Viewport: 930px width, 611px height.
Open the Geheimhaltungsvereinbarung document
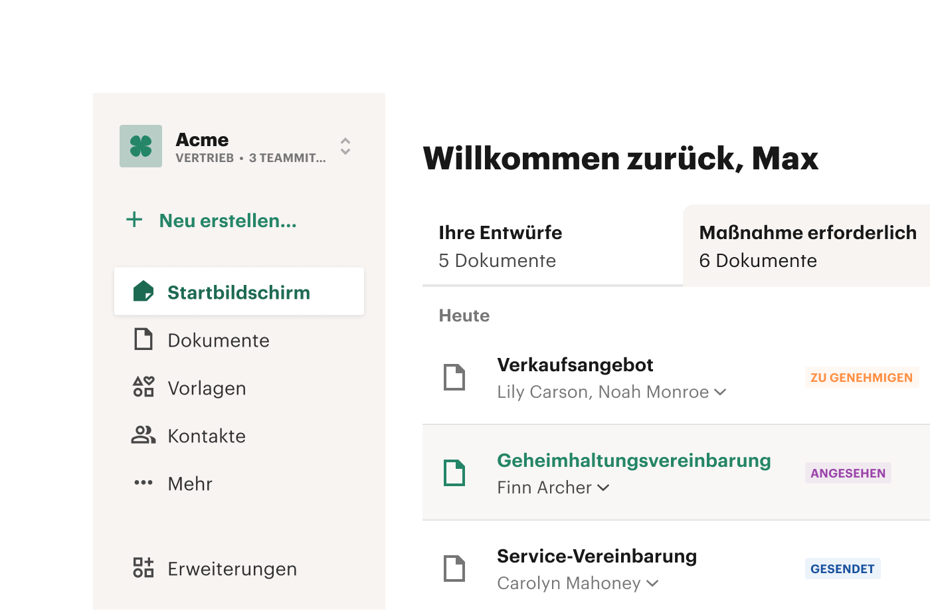click(634, 460)
